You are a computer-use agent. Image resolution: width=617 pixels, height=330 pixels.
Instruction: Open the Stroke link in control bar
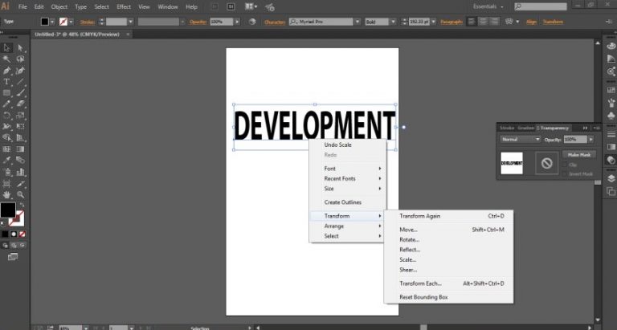pyautogui.click(x=88, y=22)
